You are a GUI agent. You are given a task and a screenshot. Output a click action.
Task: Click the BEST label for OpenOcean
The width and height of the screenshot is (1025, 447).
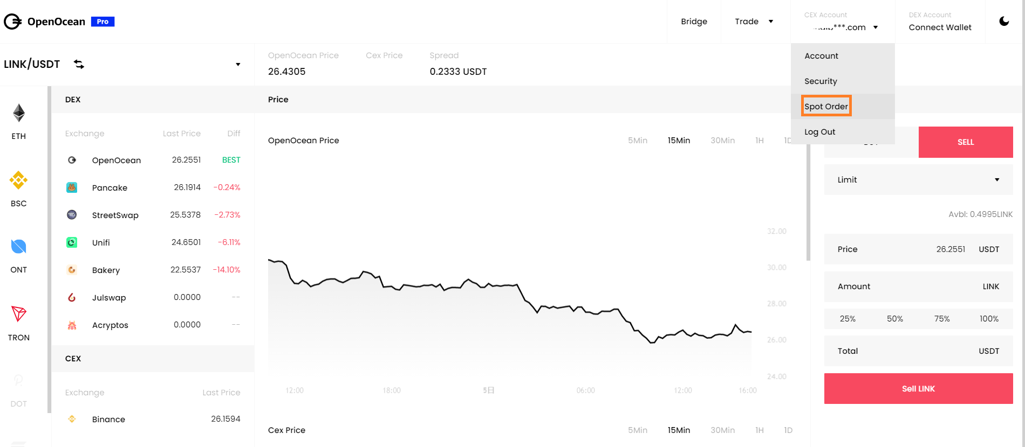click(x=231, y=160)
